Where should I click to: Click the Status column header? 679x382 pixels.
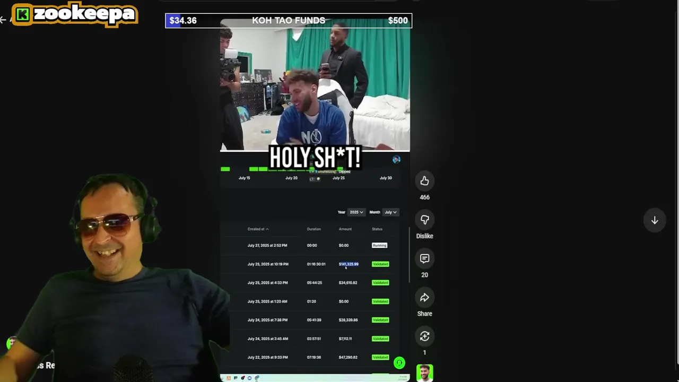tap(377, 229)
